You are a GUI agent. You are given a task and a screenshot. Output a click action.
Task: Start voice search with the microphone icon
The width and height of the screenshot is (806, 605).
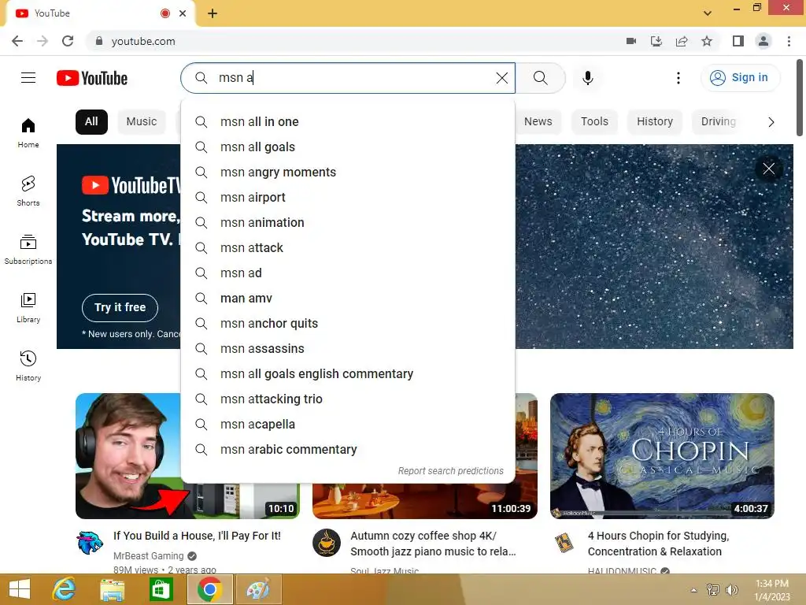587,78
